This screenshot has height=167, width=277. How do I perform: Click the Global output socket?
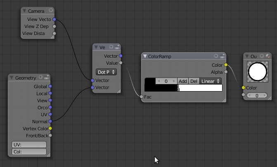pos(50,86)
